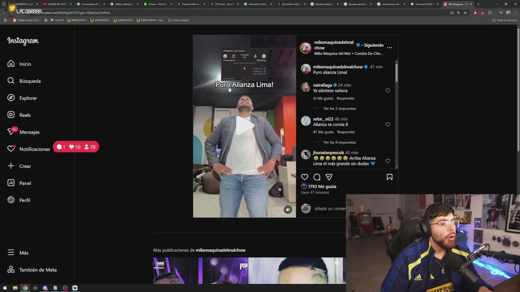
Task: Switch to the Stream - Kick tab
Action: 157,4
